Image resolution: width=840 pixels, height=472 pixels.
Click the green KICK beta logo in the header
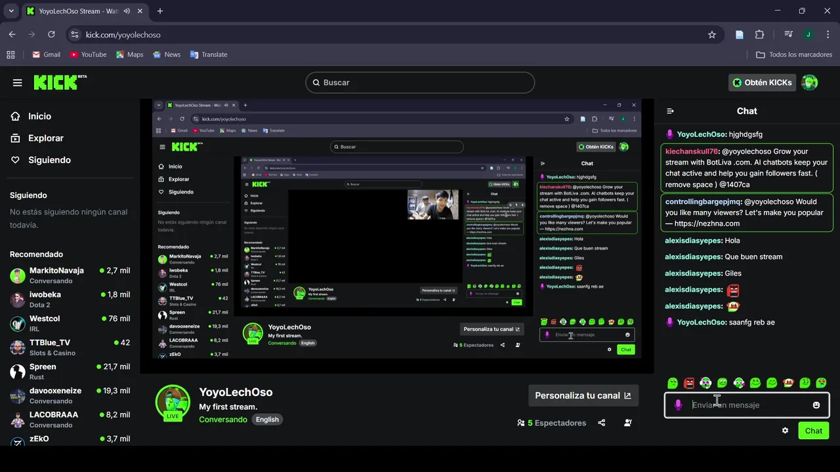tap(60, 82)
